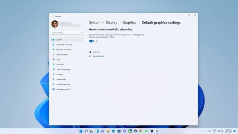The width and height of the screenshot is (238, 134).
Task: Click the Settings gear on the taskbar
Action: [x=157, y=131]
